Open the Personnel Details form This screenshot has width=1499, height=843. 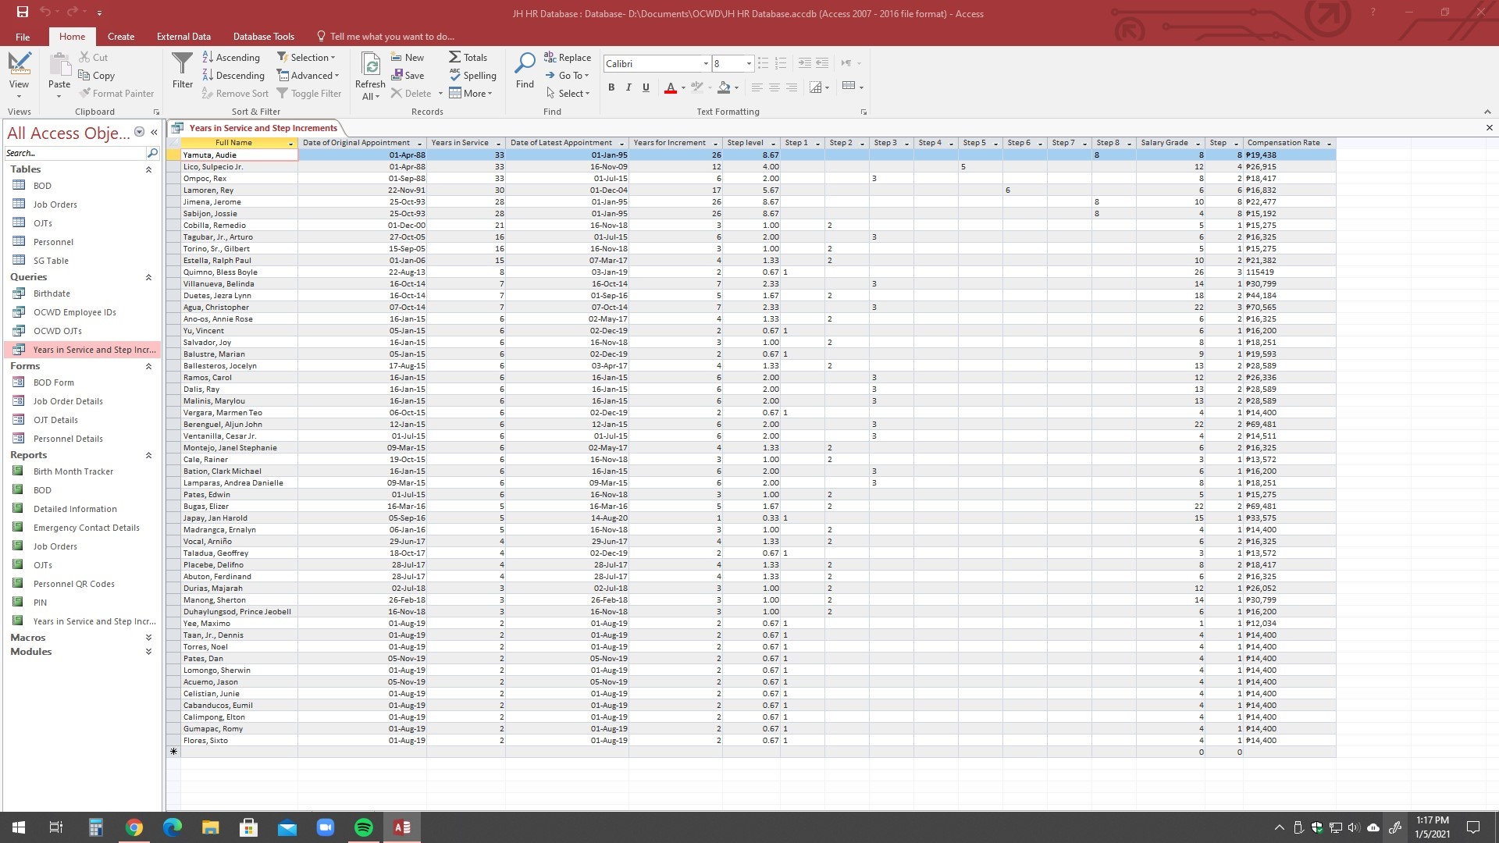(x=68, y=439)
